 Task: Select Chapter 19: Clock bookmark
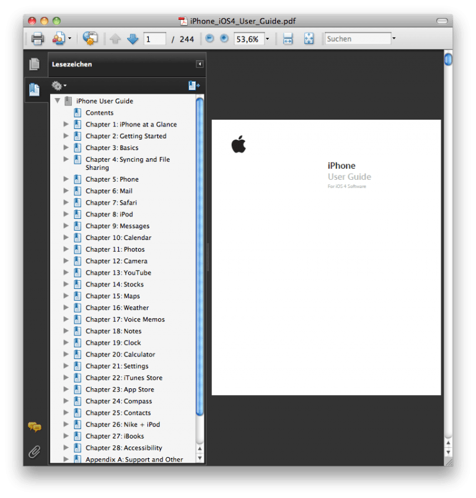113,343
